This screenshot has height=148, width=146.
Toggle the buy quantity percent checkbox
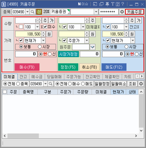[x=21, y=27]
